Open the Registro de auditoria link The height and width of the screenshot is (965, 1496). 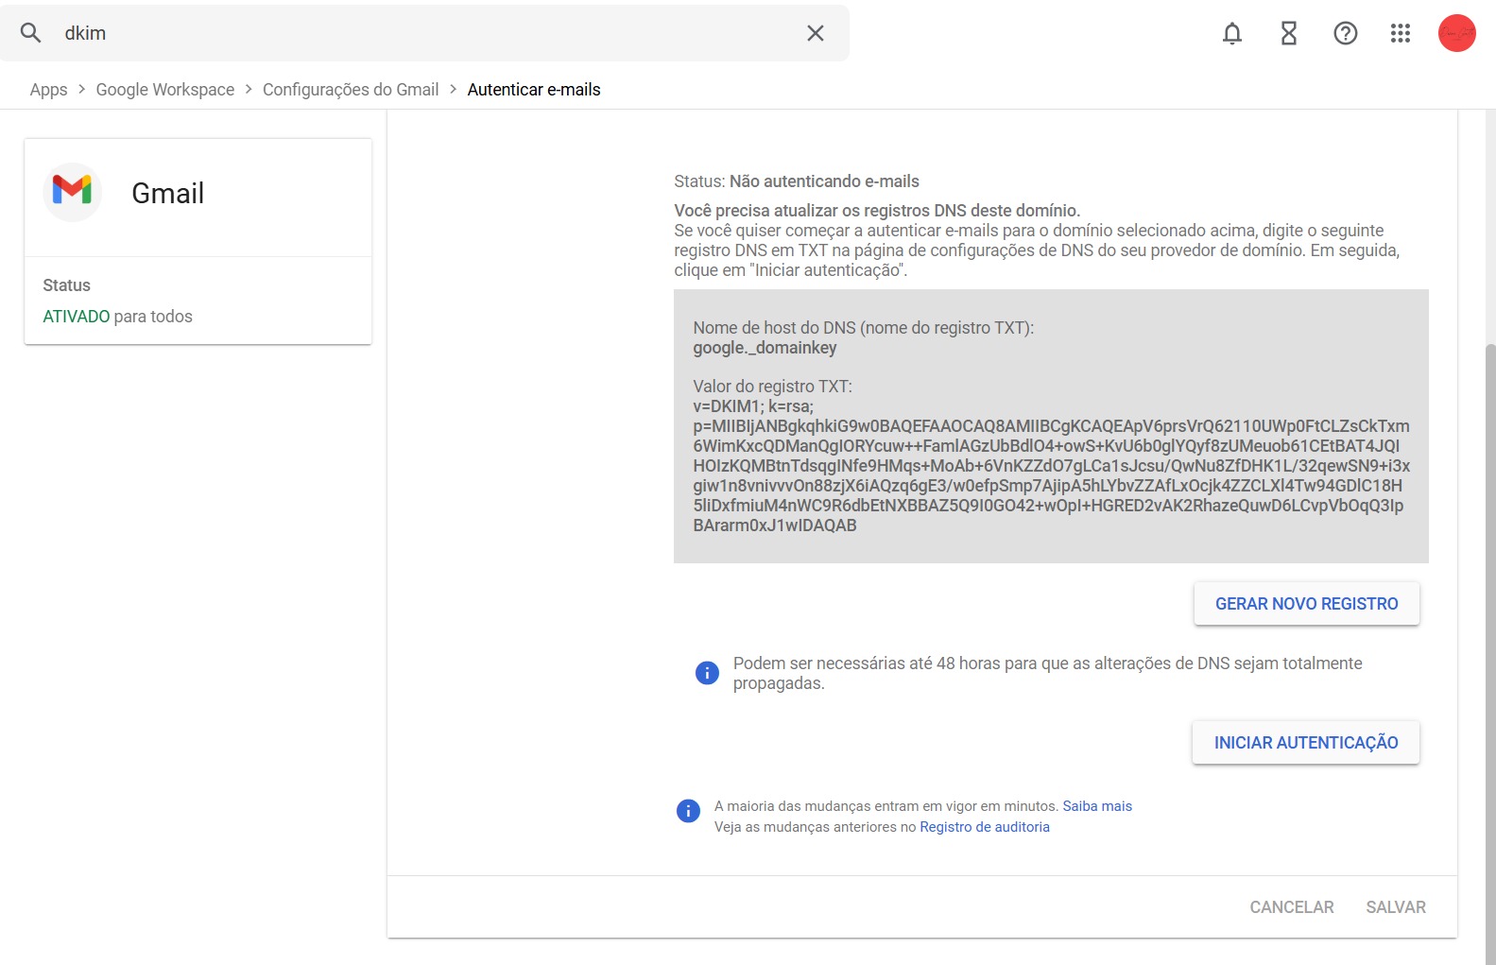(984, 827)
